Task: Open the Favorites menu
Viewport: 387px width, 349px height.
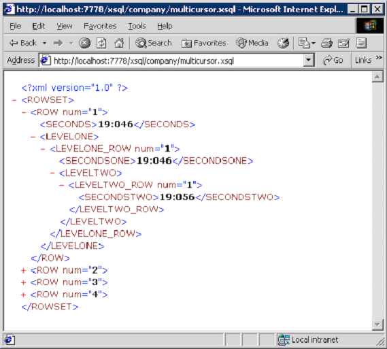Action: pyautogui.click(x=100, y=26)
